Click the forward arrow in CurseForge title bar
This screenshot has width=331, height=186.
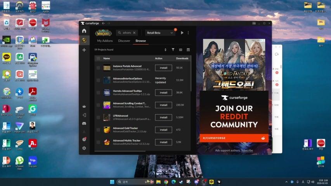click(x=109, y=23)
